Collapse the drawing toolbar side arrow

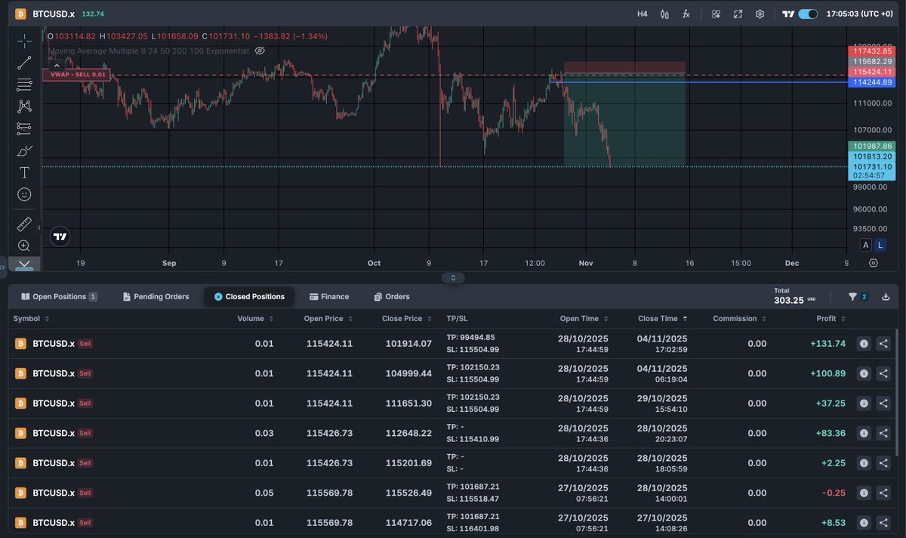[39, 227]
